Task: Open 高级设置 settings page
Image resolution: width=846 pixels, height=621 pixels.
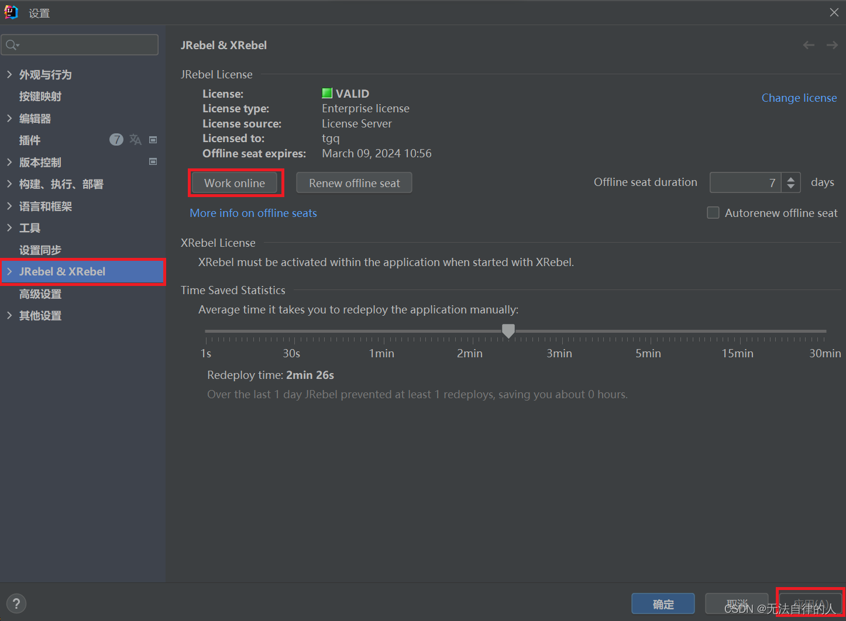Action: [40, 294]
